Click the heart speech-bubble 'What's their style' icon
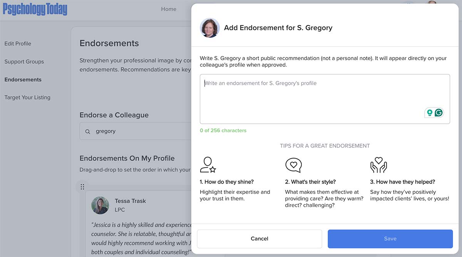462x257 pixels. (294, 165)
